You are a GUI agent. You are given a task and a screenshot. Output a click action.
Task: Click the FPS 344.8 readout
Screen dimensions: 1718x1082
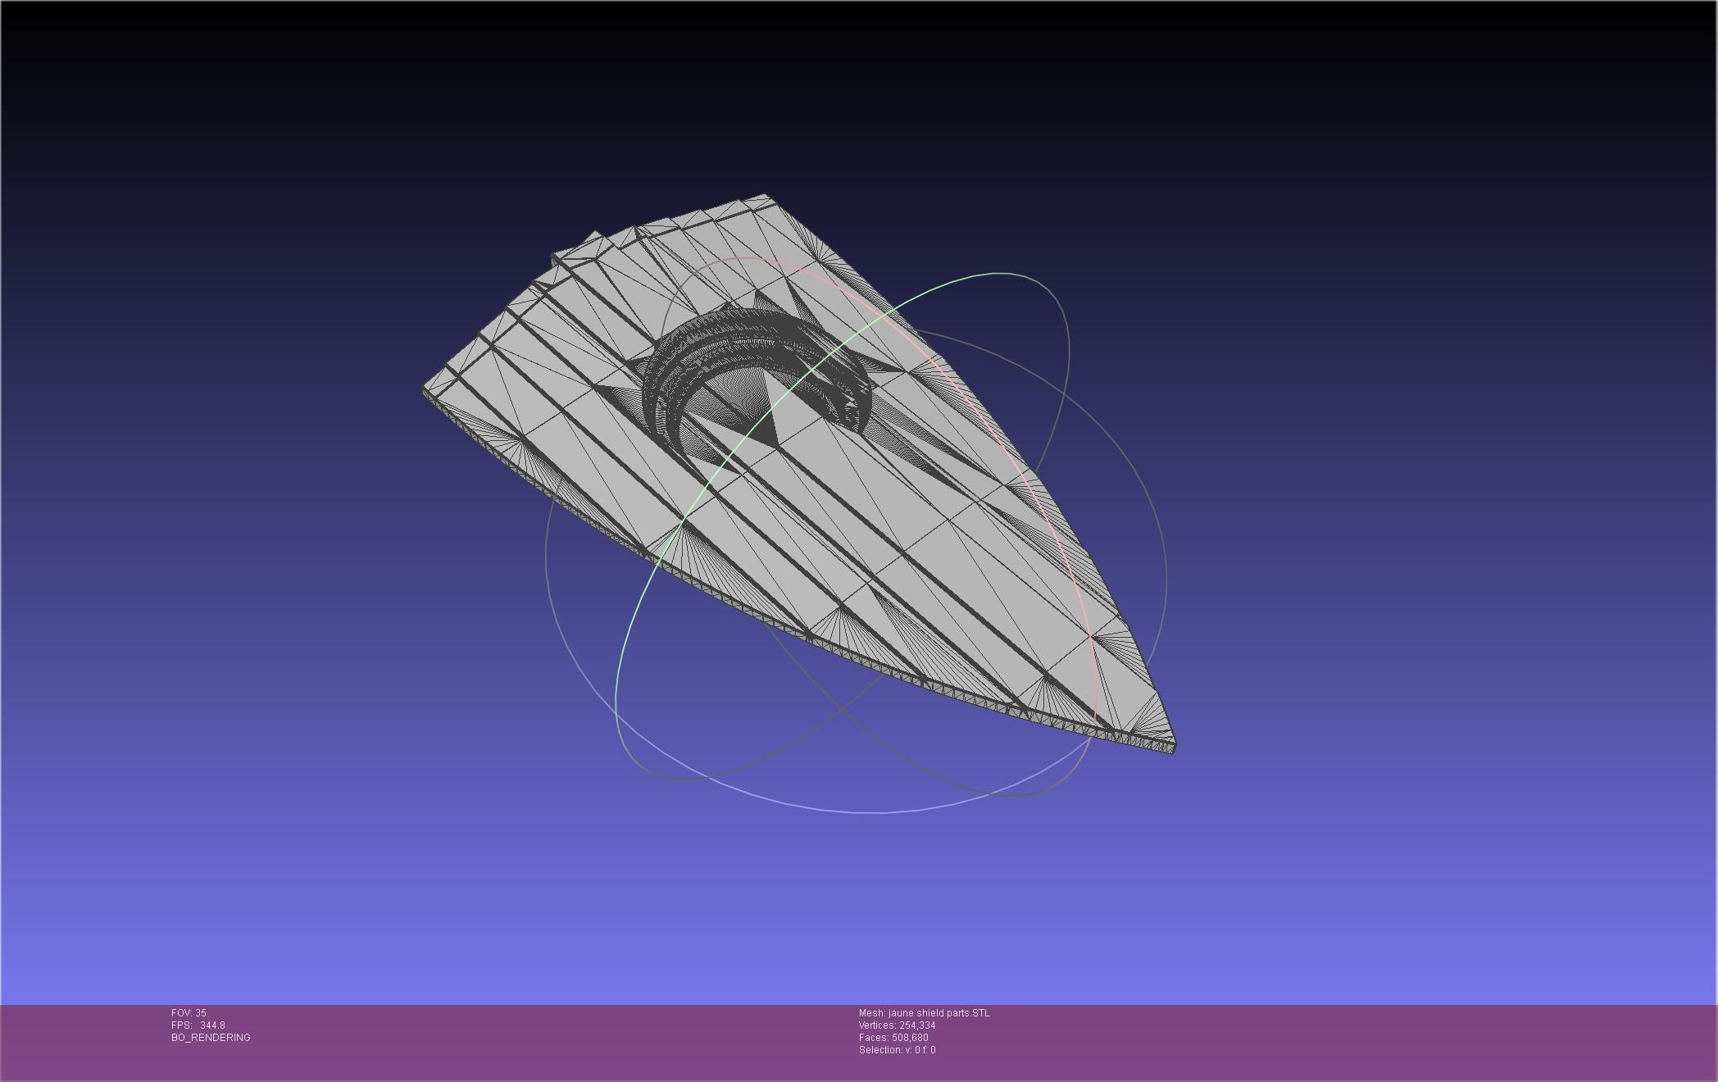(x=198, y=1025)
